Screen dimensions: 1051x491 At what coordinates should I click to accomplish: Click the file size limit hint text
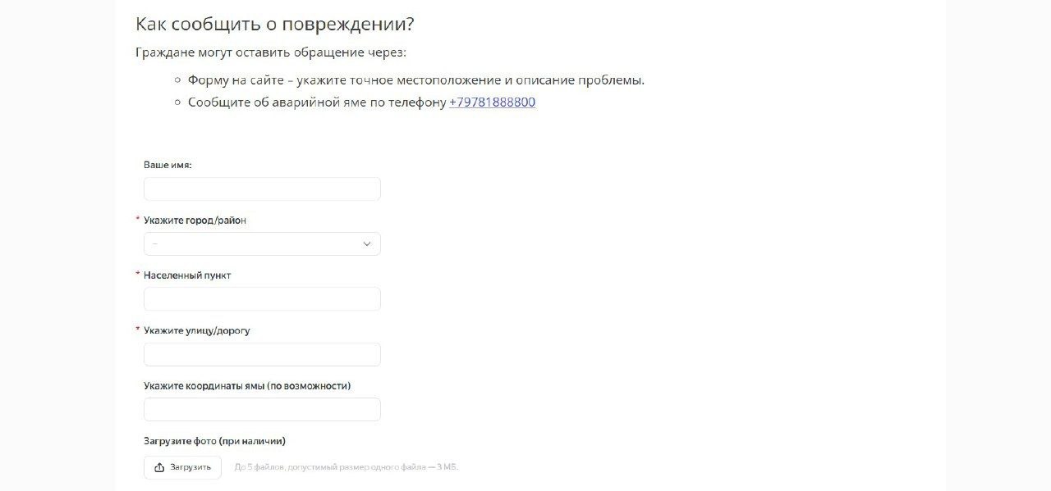346,467
